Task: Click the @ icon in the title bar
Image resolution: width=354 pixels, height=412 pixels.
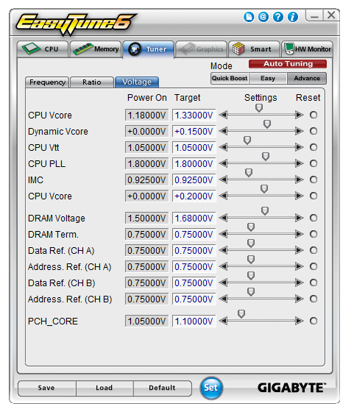Action: [x=263, y=17]
